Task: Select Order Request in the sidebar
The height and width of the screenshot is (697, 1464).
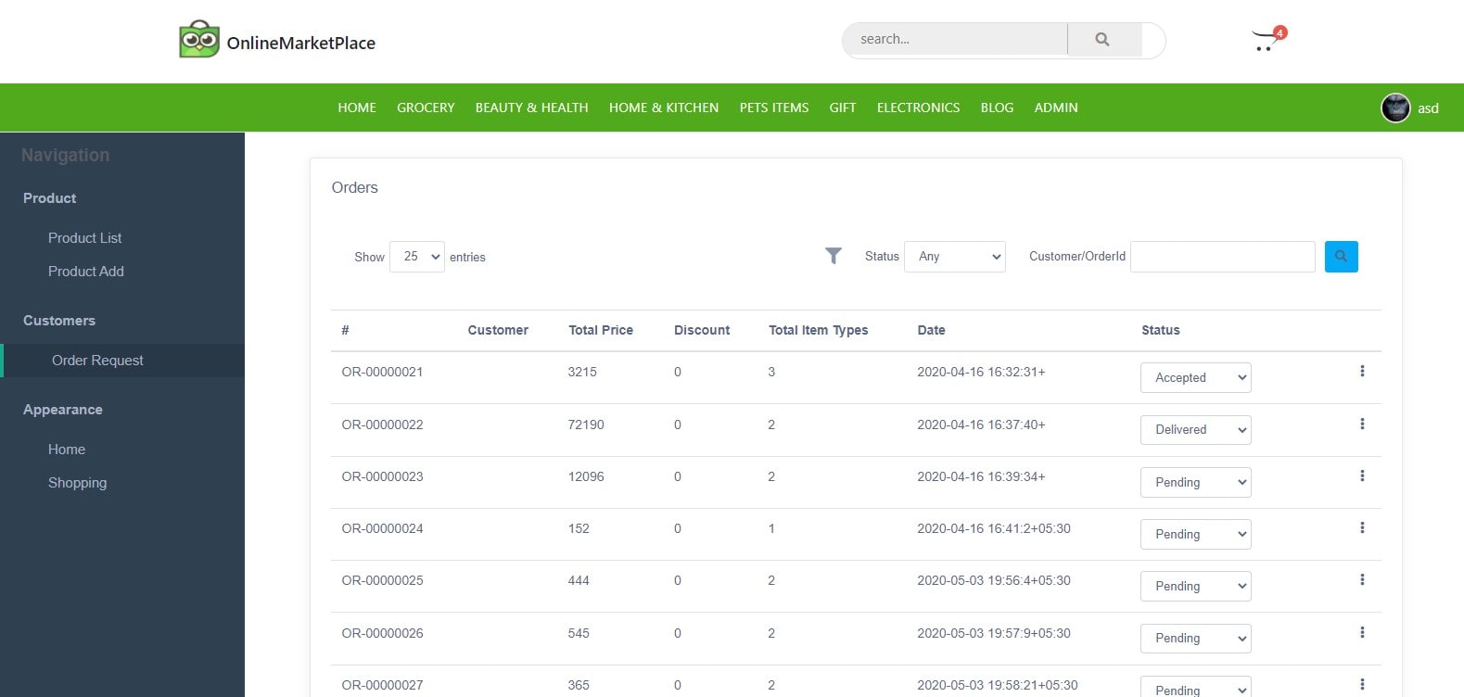Action: pos(122,361)
